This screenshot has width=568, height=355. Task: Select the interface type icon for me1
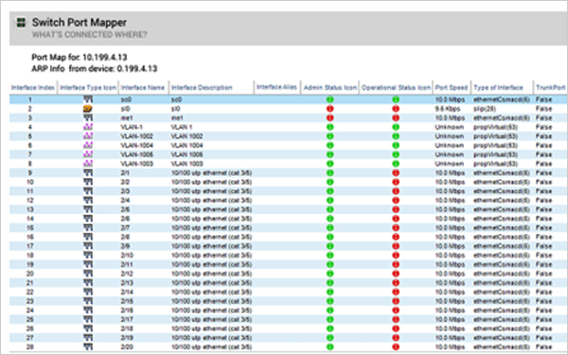(88, 117)
